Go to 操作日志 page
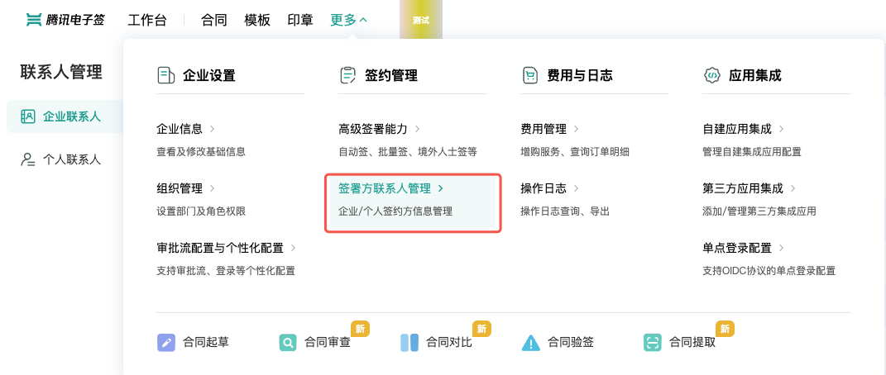The width and height of the screenshot is (886, 375). [544, 188]
